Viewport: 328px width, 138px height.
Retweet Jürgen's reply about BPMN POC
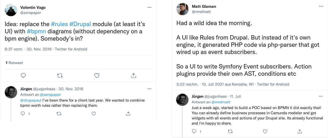coord(230,131)
